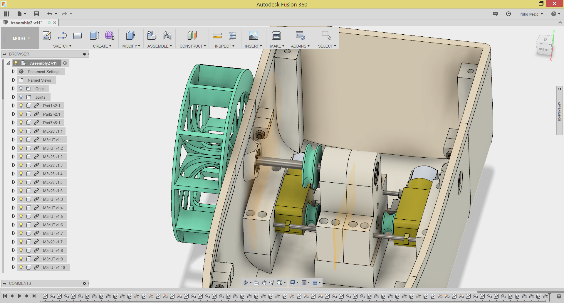Open the SKETCH menu
Screen dimensions: 564x303
click(x=62, y=46)
